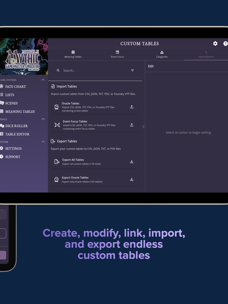Click the Export Oracle Tables card

coord(95,179)
